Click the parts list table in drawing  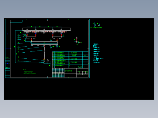pos(70,60)
